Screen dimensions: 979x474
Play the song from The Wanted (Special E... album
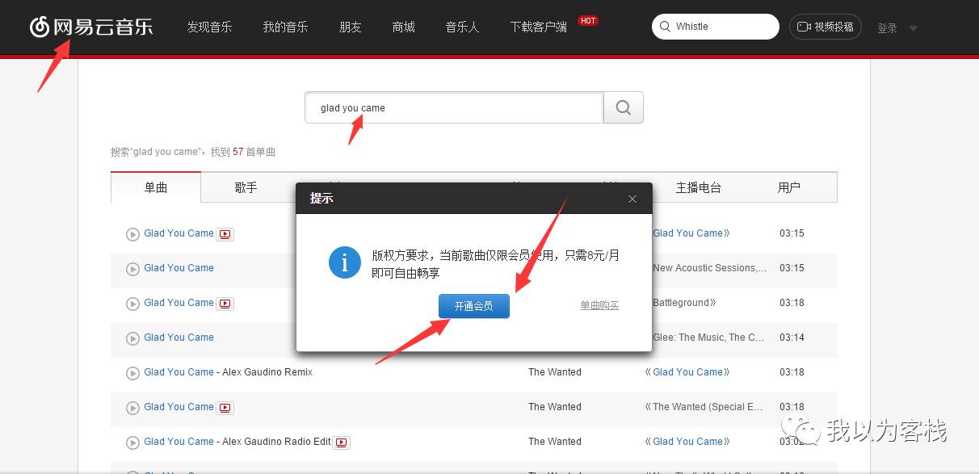click(132, 408)
